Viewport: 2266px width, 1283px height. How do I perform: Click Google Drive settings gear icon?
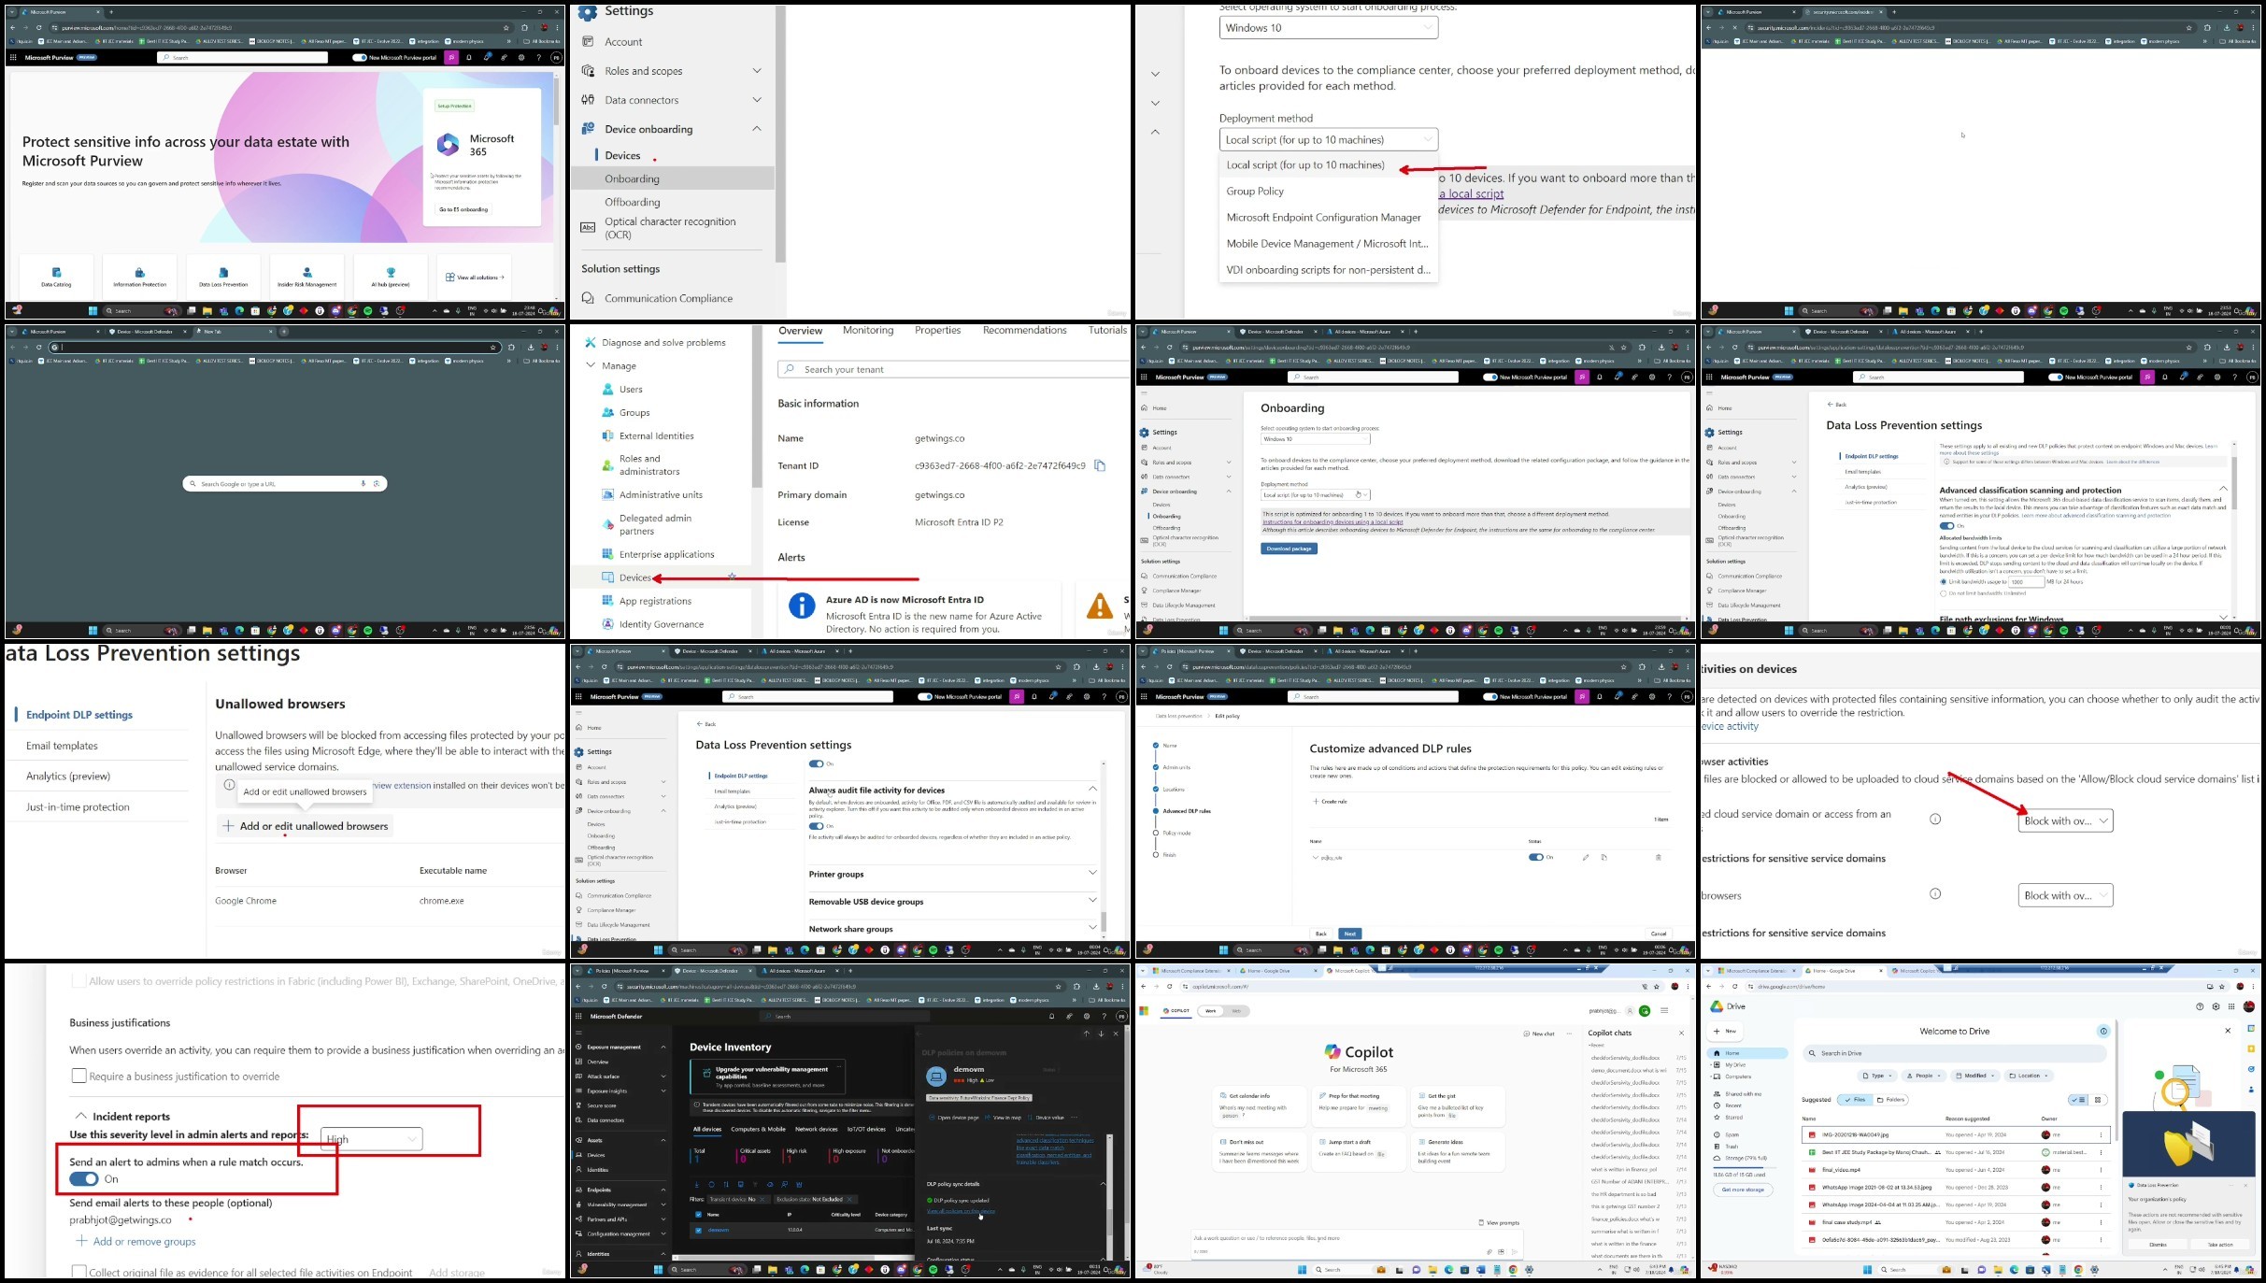[x=2216, y=1006]
